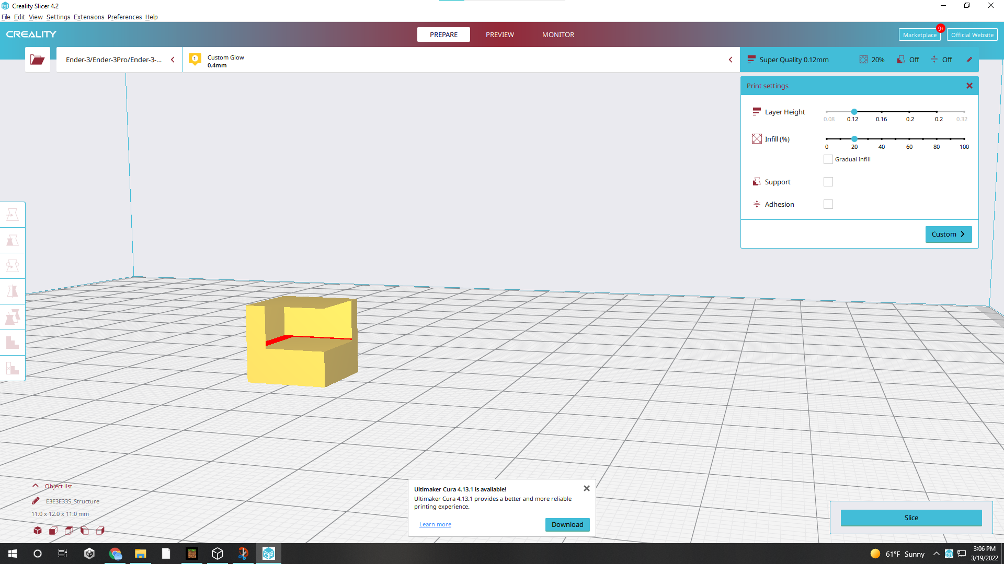The height and width of the screenshot is (564, 1004).
Task: Enable the Adhesion checkbox
Action: coord(828,204)
